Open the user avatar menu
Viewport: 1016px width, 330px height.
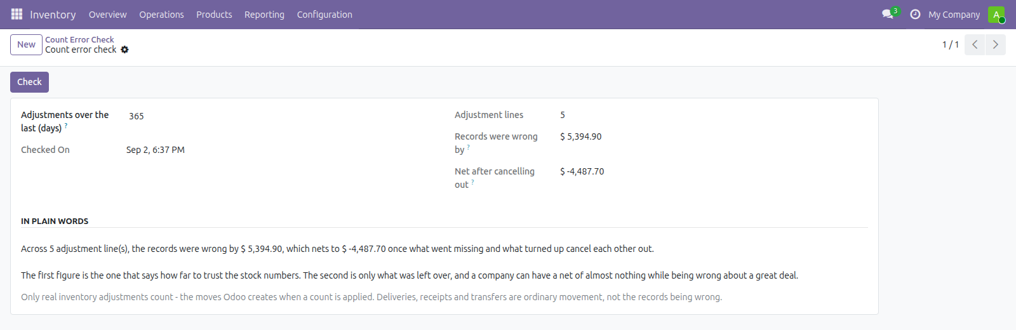pos(996,14)
